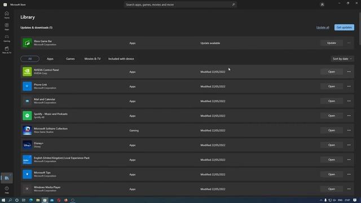Select the Movies & TV filter tab
This screenshot has width=361, height=203.
93,59
